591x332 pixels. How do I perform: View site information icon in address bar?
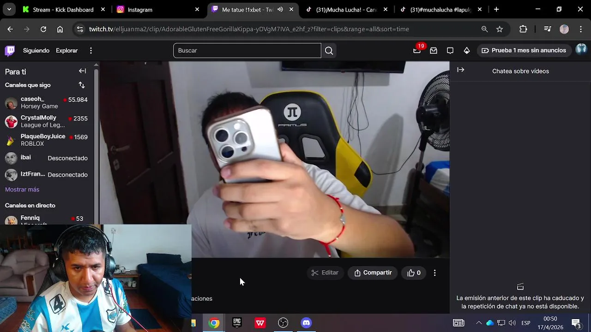click(x=80, y=29)
